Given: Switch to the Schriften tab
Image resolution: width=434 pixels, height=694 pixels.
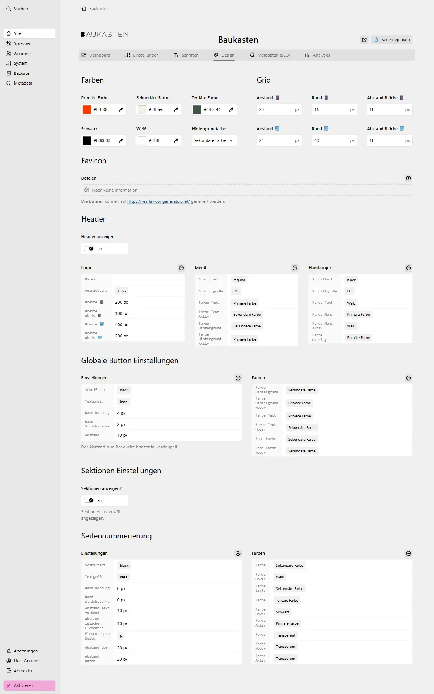Looking at the screenshot, I should [186, 55].
